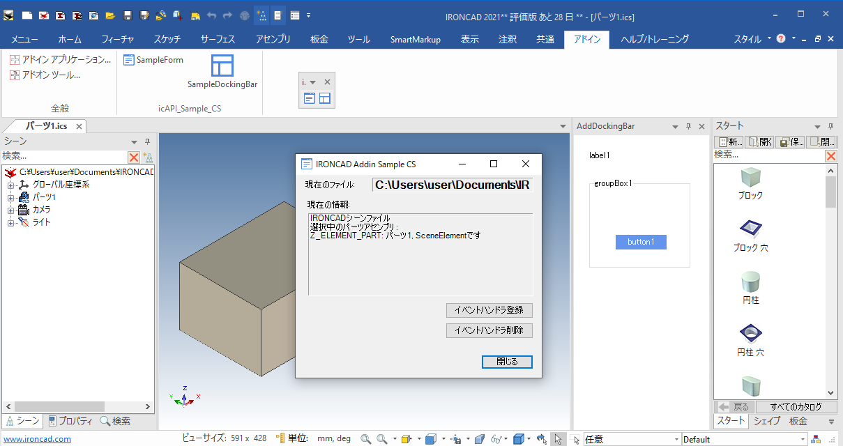843x446 pixels.
Task: Toggle the pin on the シーン panel
Action: pyautogui.click(x=147, y=141)
